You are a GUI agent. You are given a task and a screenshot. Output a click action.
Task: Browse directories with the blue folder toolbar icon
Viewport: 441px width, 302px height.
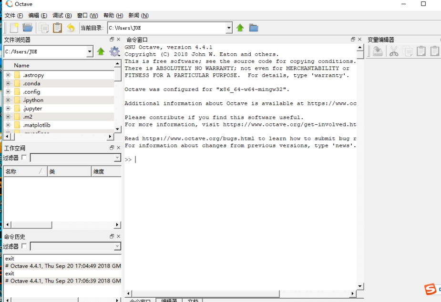(254, 28)
